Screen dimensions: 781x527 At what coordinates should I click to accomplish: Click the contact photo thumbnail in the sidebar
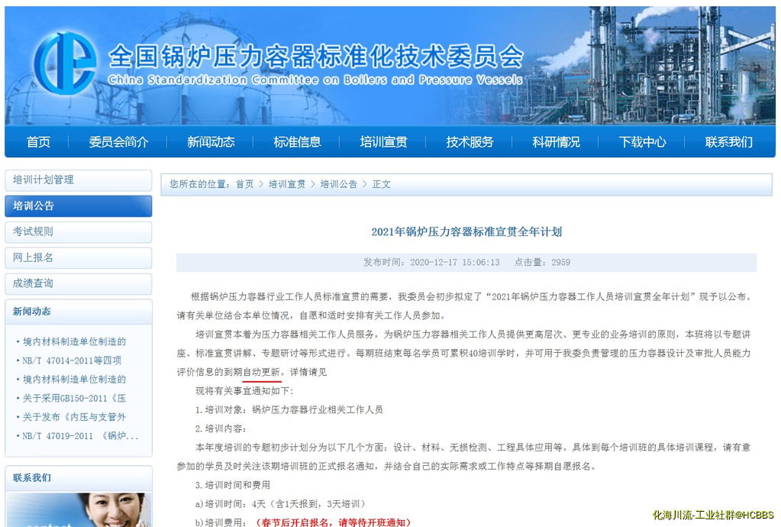[x=79, y=509]
